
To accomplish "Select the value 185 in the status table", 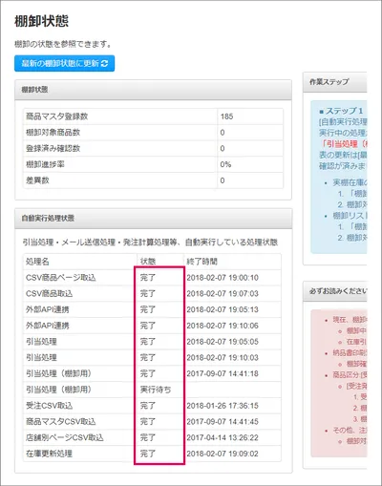I will 226,116.
